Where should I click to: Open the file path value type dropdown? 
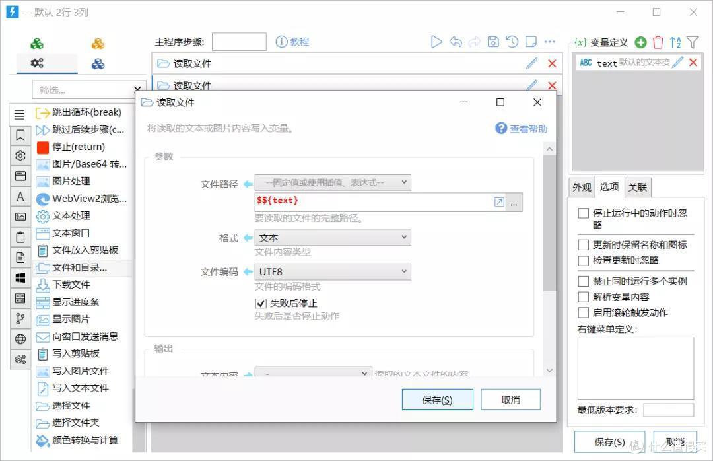pos(333,182)
